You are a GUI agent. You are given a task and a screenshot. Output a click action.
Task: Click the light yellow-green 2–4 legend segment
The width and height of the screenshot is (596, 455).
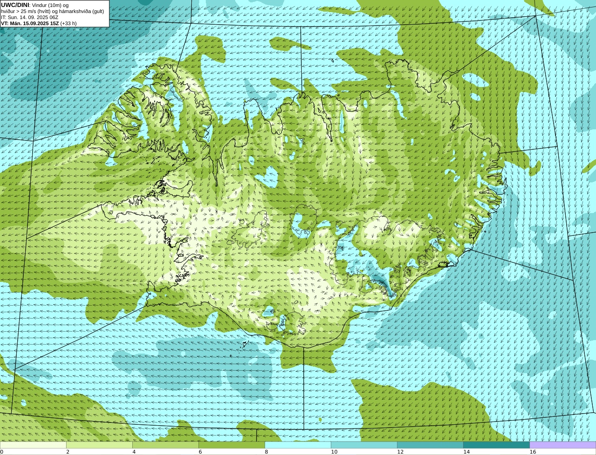pos(99,445)
